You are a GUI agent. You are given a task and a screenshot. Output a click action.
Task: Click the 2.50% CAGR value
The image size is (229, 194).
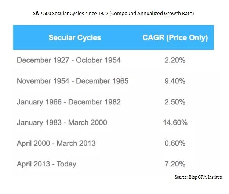[x=175, y=102]
